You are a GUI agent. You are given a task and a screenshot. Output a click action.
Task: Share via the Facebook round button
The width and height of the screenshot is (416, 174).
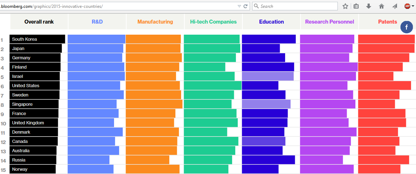[406, 27]
